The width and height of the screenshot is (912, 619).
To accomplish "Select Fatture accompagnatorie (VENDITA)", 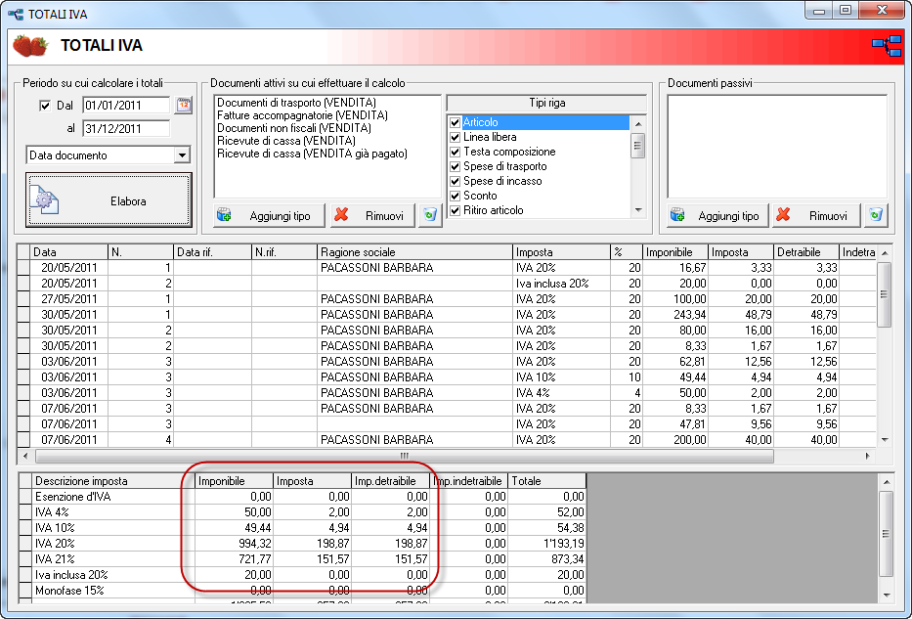I will tap(302, 115).
